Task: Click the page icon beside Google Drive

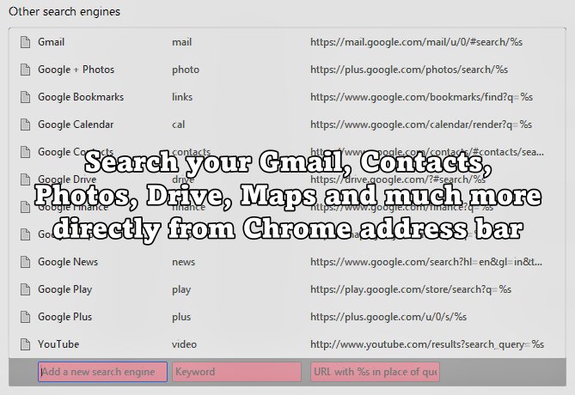Action: tap(25, 179)
